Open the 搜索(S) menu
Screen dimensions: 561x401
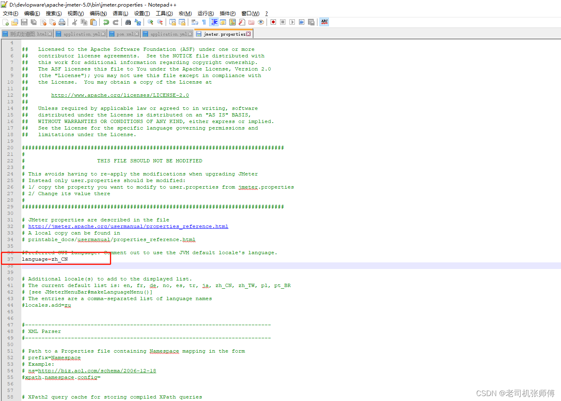tap(54, 14)
